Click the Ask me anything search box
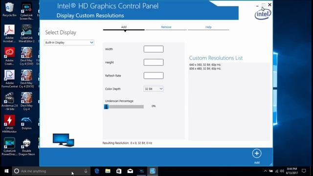 click(51, 171)
